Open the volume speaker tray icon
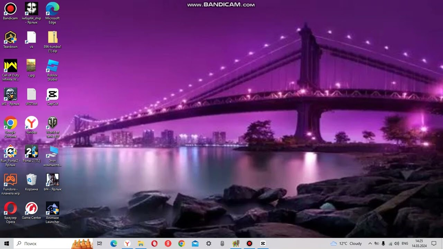Image resolution: width=443 pixels, height=249 pixels. 397,243
